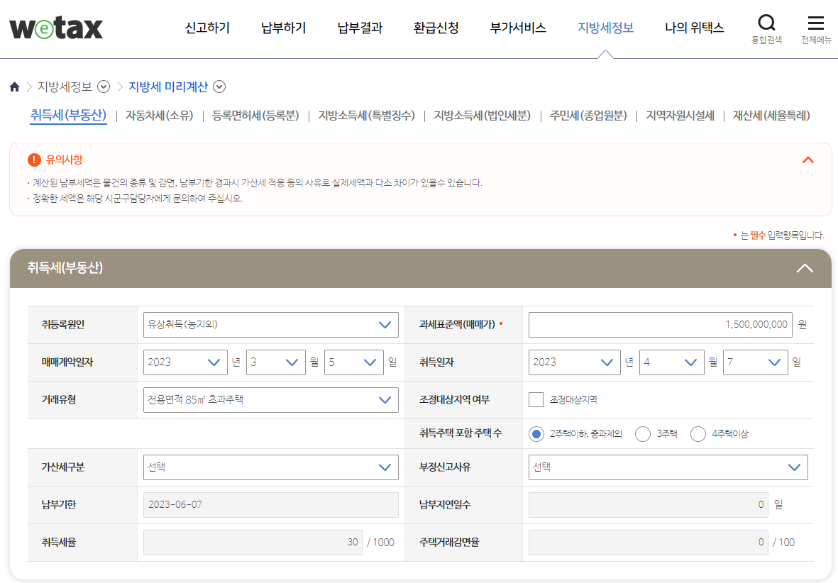Open the 취득일자 year dropdown
Screen dimensions: 838x583
tap(575, 362)
